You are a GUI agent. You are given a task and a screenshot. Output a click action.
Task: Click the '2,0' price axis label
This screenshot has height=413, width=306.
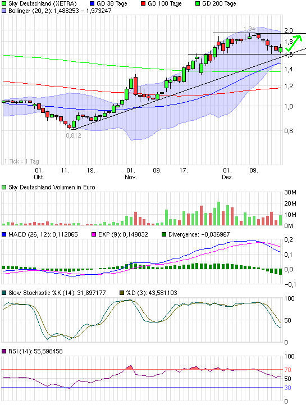click(289, 30)
